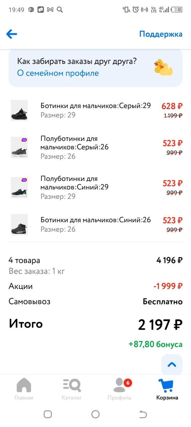Screen dimensions: 191x427
Task: Open the grey size 29 boots thumbnail
Action: pos(19,111)
